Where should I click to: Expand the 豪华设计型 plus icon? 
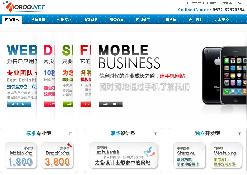click(x=155, y=134)
